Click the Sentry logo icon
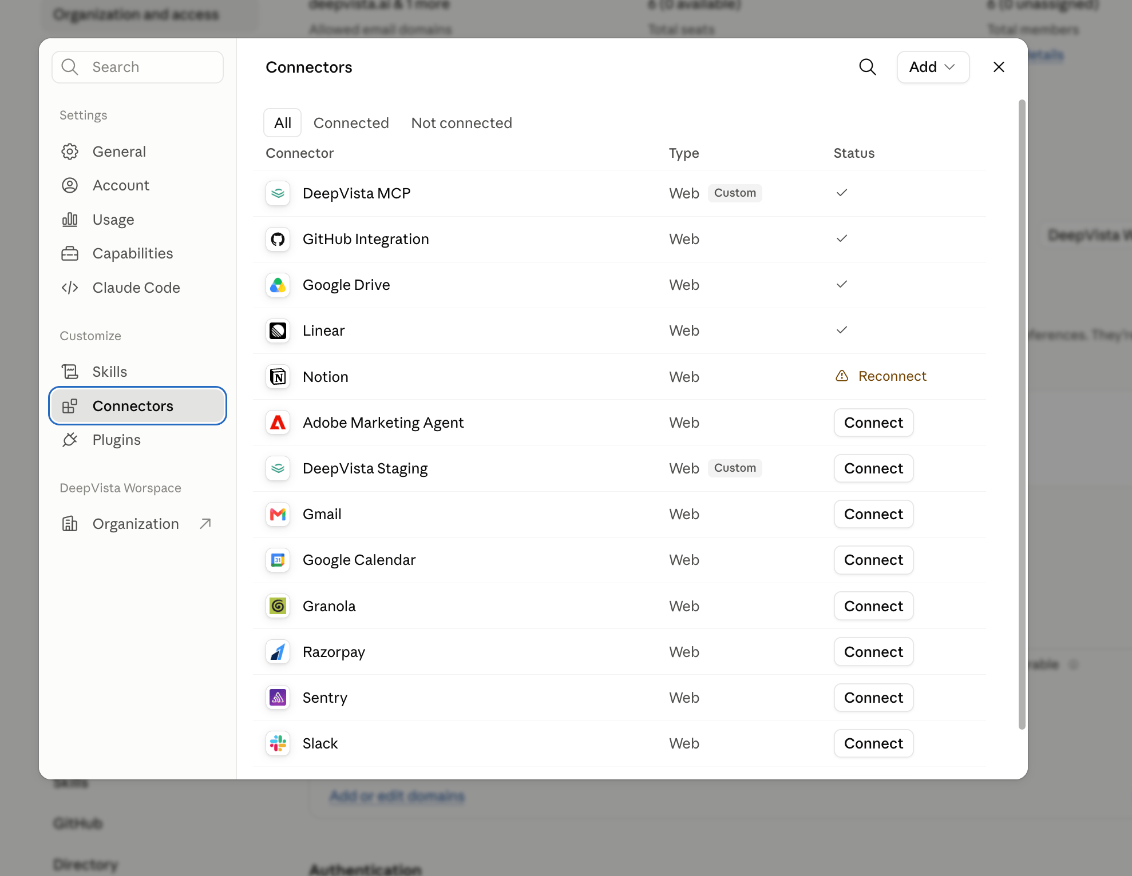Screen dimensions: 1132x876 (278, 698)
